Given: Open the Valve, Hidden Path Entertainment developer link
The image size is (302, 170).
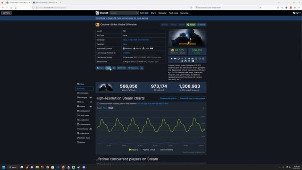Looking at the screenshot, I should [136, 40].
